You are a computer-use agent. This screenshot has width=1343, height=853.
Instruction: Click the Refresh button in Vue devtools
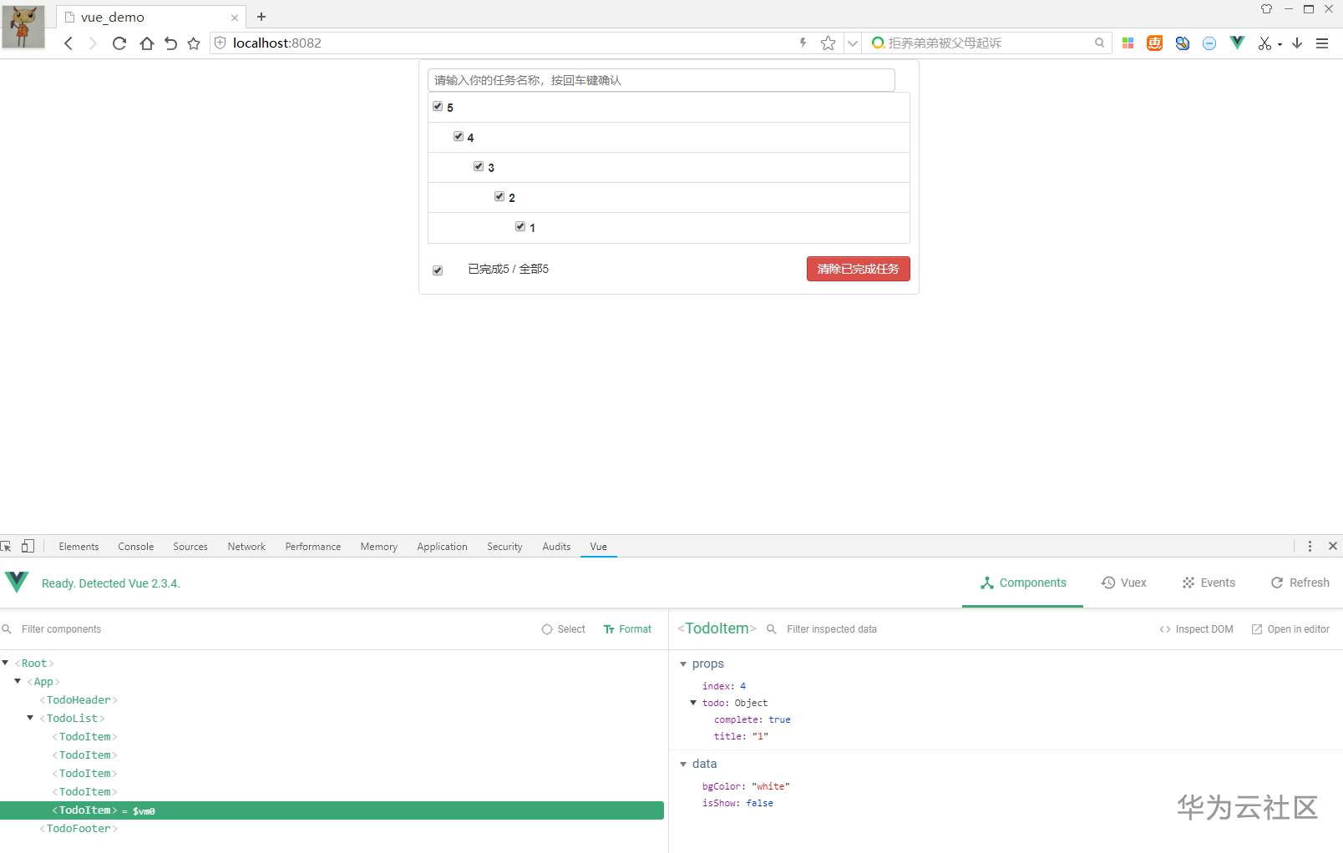pos(1300,583)
